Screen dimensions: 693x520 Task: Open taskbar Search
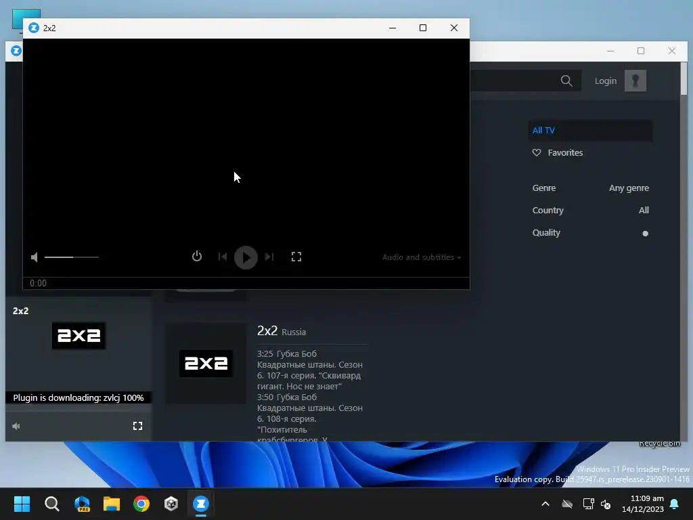tap(51, 504)
